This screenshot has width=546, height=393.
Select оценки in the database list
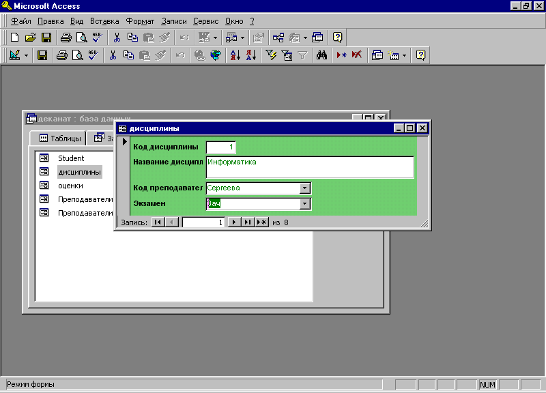70,186
